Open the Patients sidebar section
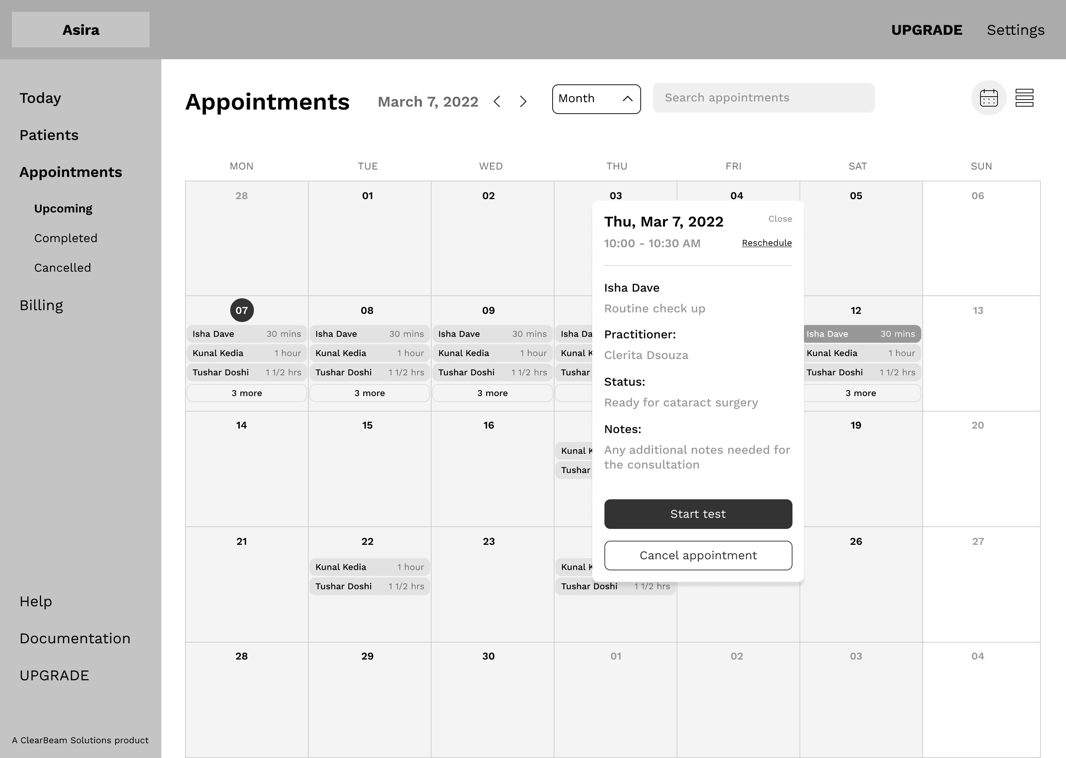The width and height of the screenshot is (1066, 758). point(49,135)
